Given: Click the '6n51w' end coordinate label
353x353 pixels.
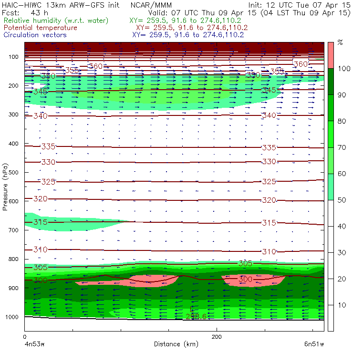Looking at the screenshot, I should coord(314,344).
